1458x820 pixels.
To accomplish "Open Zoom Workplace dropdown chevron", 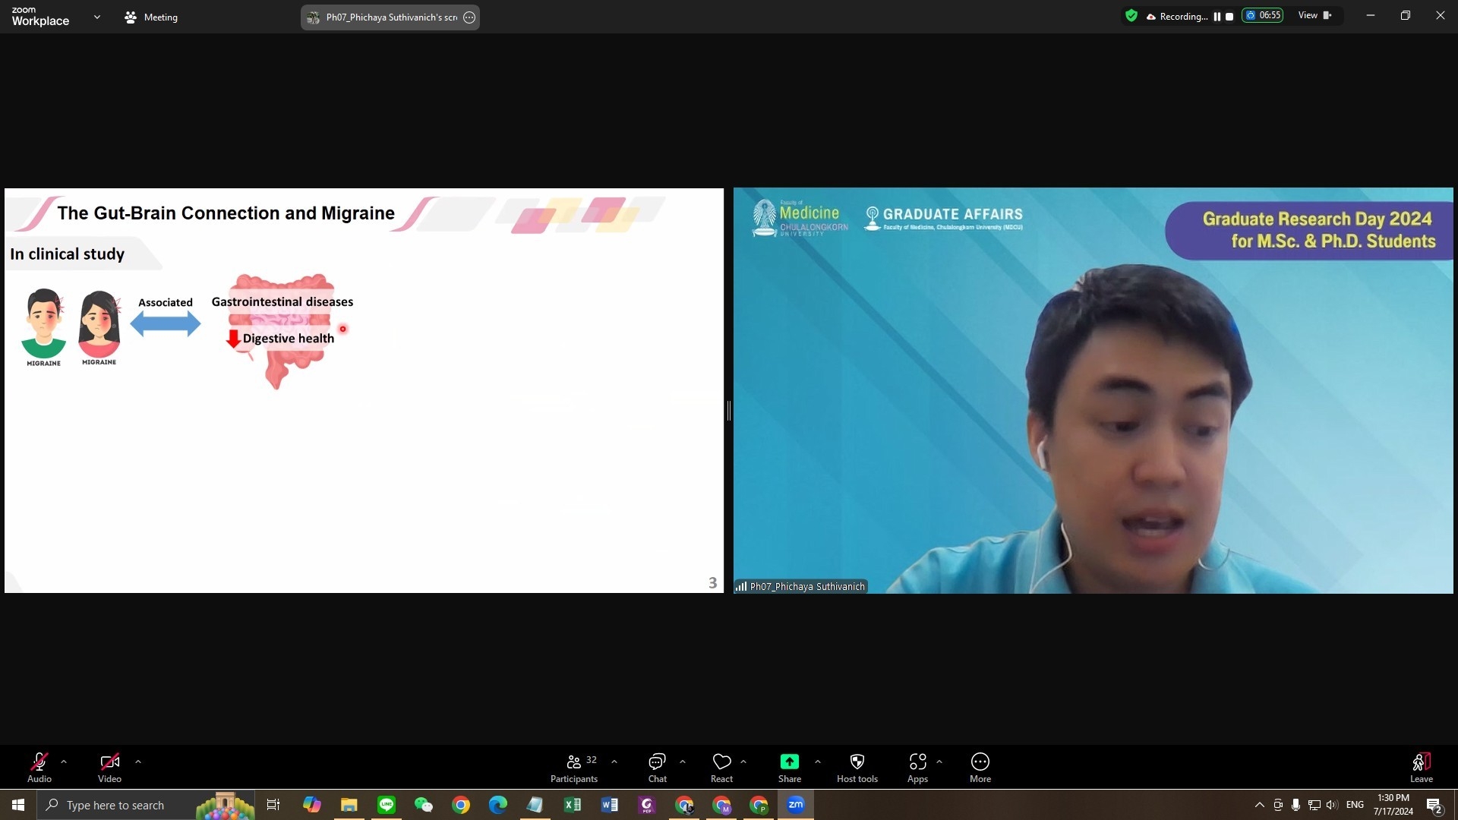I will tap(96, 17).
